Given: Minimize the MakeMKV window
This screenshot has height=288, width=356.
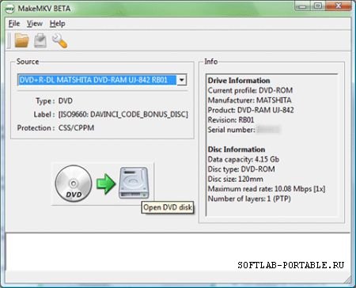Looking at the screenshot, I should point(303,6).
